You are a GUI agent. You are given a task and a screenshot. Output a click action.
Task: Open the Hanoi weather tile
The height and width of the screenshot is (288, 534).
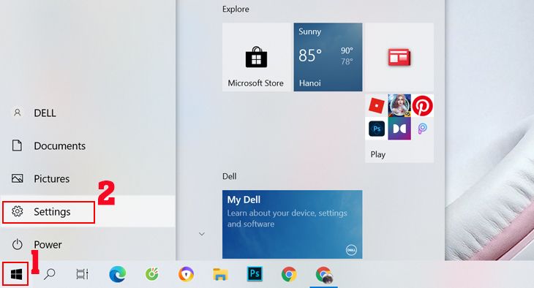point(328,57)
